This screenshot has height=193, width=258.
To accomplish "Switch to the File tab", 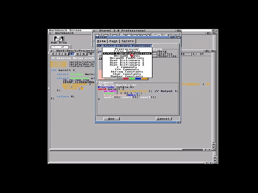I will 101,41.
